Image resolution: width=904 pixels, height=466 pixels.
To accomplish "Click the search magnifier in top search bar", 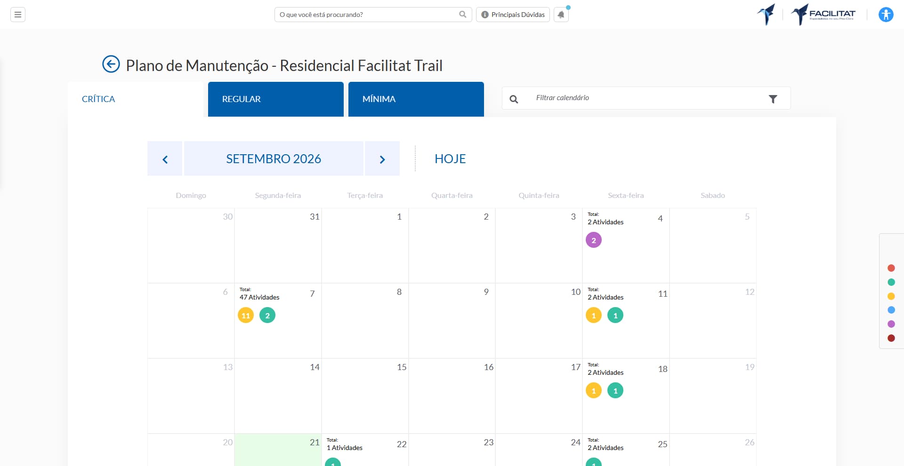I will [x=463, y=15].
